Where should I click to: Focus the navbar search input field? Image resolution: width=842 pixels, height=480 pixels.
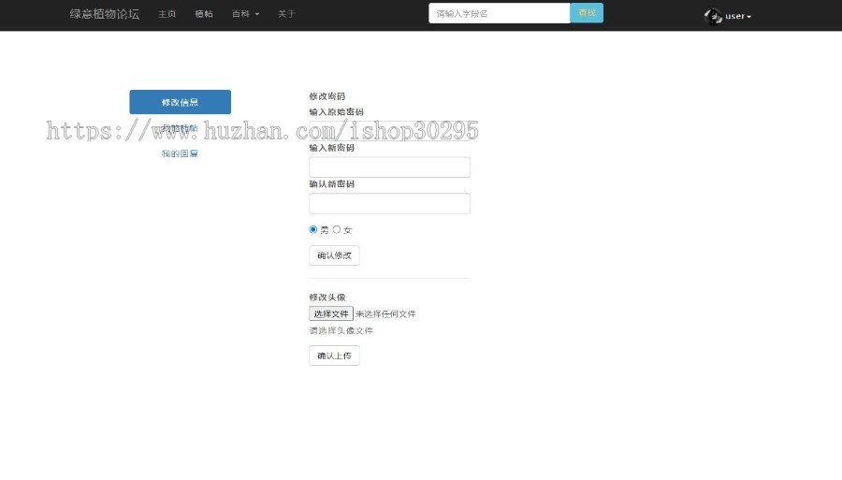(500, 13)
